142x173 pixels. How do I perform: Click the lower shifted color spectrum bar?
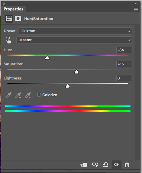point(68,111)
